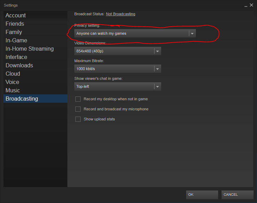Open Voice settings
This screenshot has width=257, height=203.
pyautogui.click(x=35, y=82)
